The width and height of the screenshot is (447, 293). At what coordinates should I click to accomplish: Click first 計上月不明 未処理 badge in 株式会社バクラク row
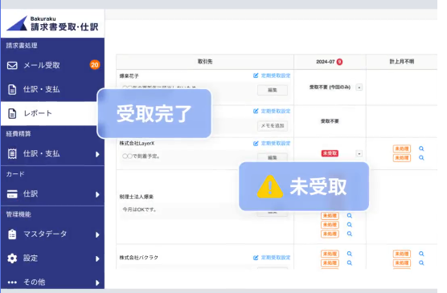[402, 254]
